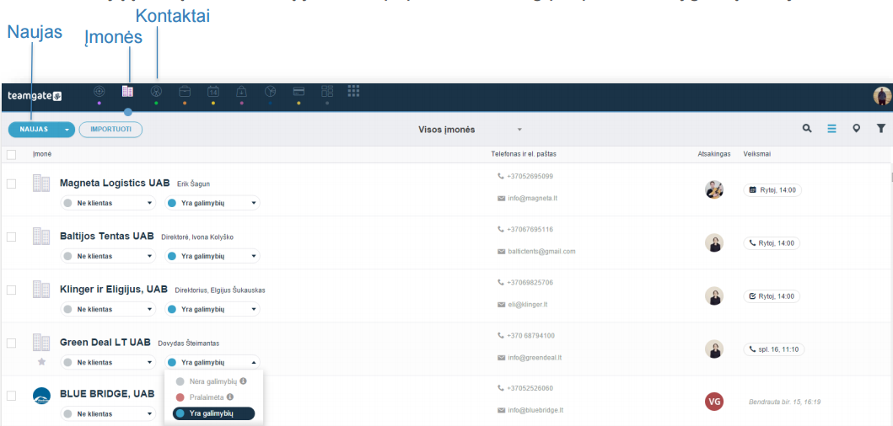The height and width of the screenshot is (426, 893).
Task: Click the envelope icon next to info@greendeal.lt
Action: coord(501,358)
